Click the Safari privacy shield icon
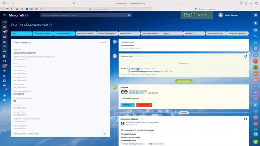The width and height of the screenshot is (260, 146). click(x=74, y=4)
